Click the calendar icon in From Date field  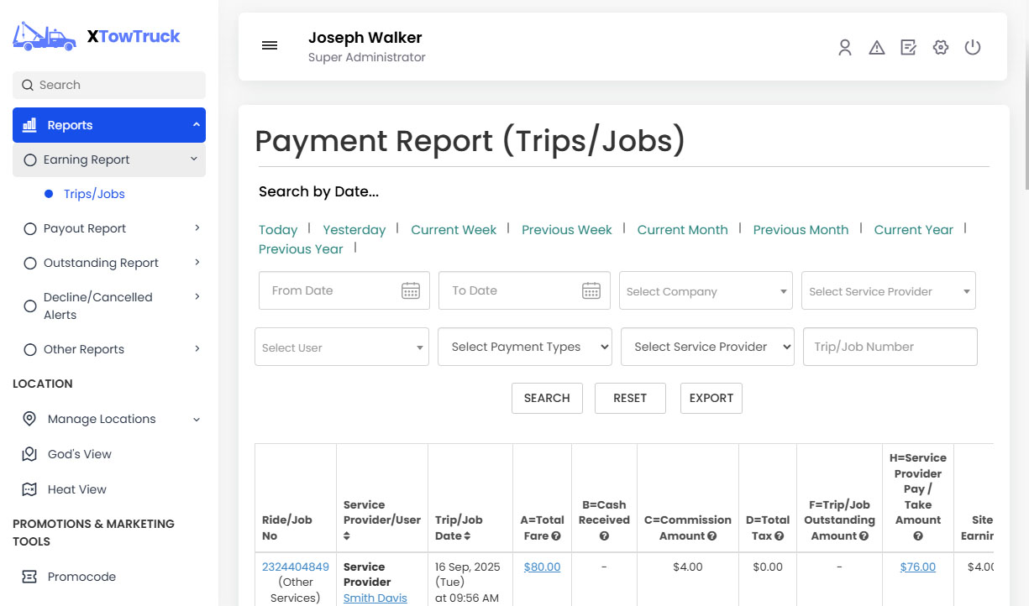[x=410, y=290]
